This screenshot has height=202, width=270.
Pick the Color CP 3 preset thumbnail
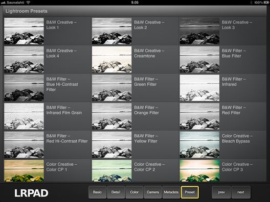coord(199,171)
